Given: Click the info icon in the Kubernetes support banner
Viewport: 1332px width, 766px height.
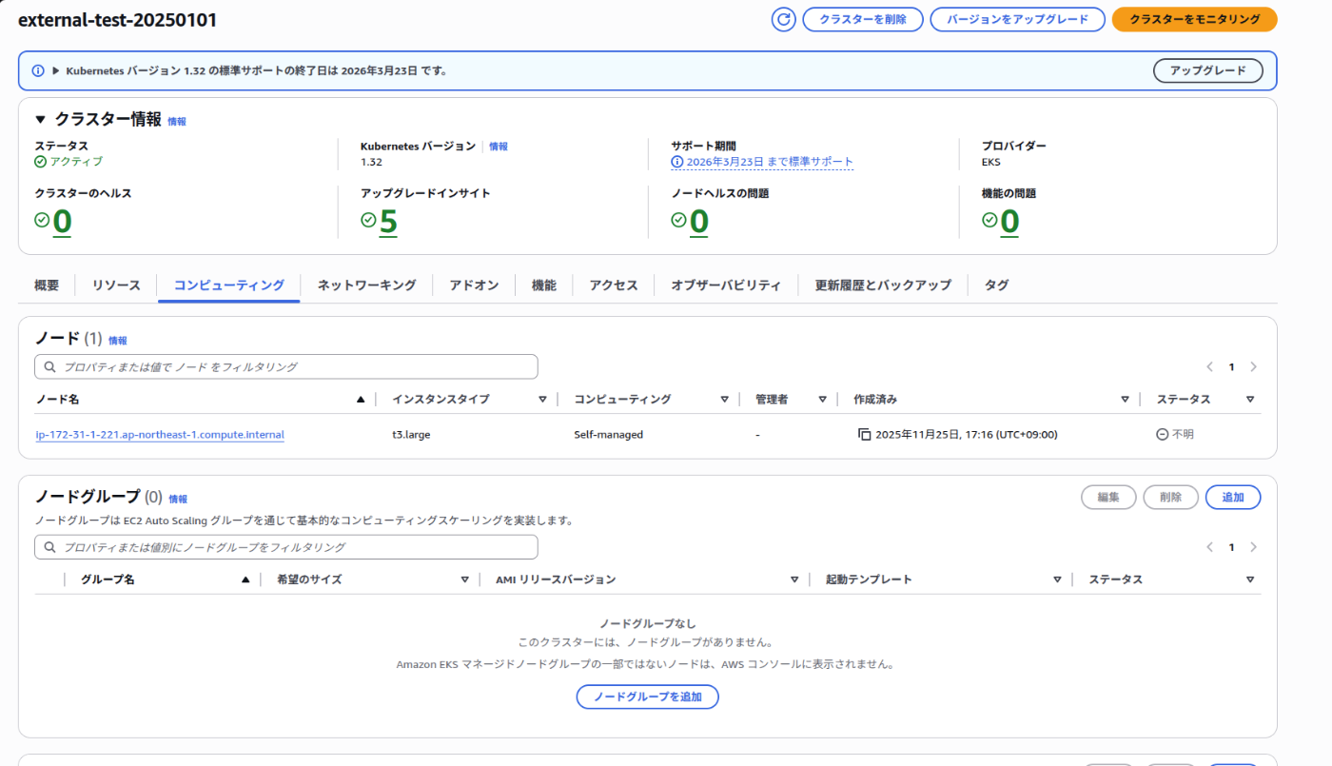Looking at the screenshot, I should coord(37,70).
